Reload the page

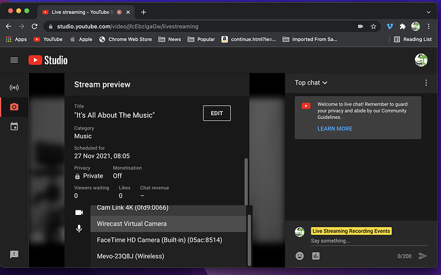click(x=35, y=26)
